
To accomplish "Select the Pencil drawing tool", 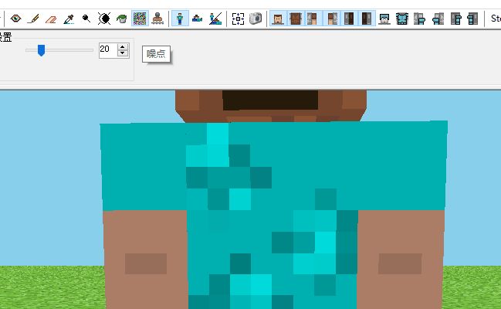I will click(33, 19).
